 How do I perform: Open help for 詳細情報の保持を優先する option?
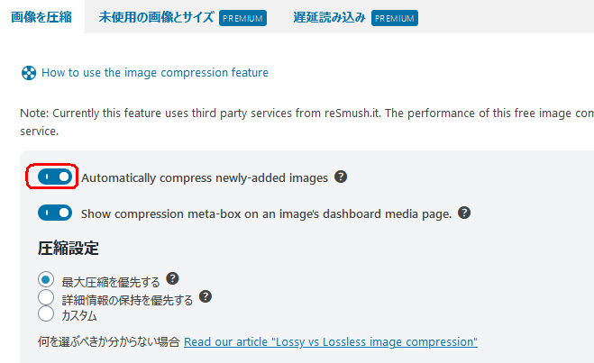pos(206,296)
